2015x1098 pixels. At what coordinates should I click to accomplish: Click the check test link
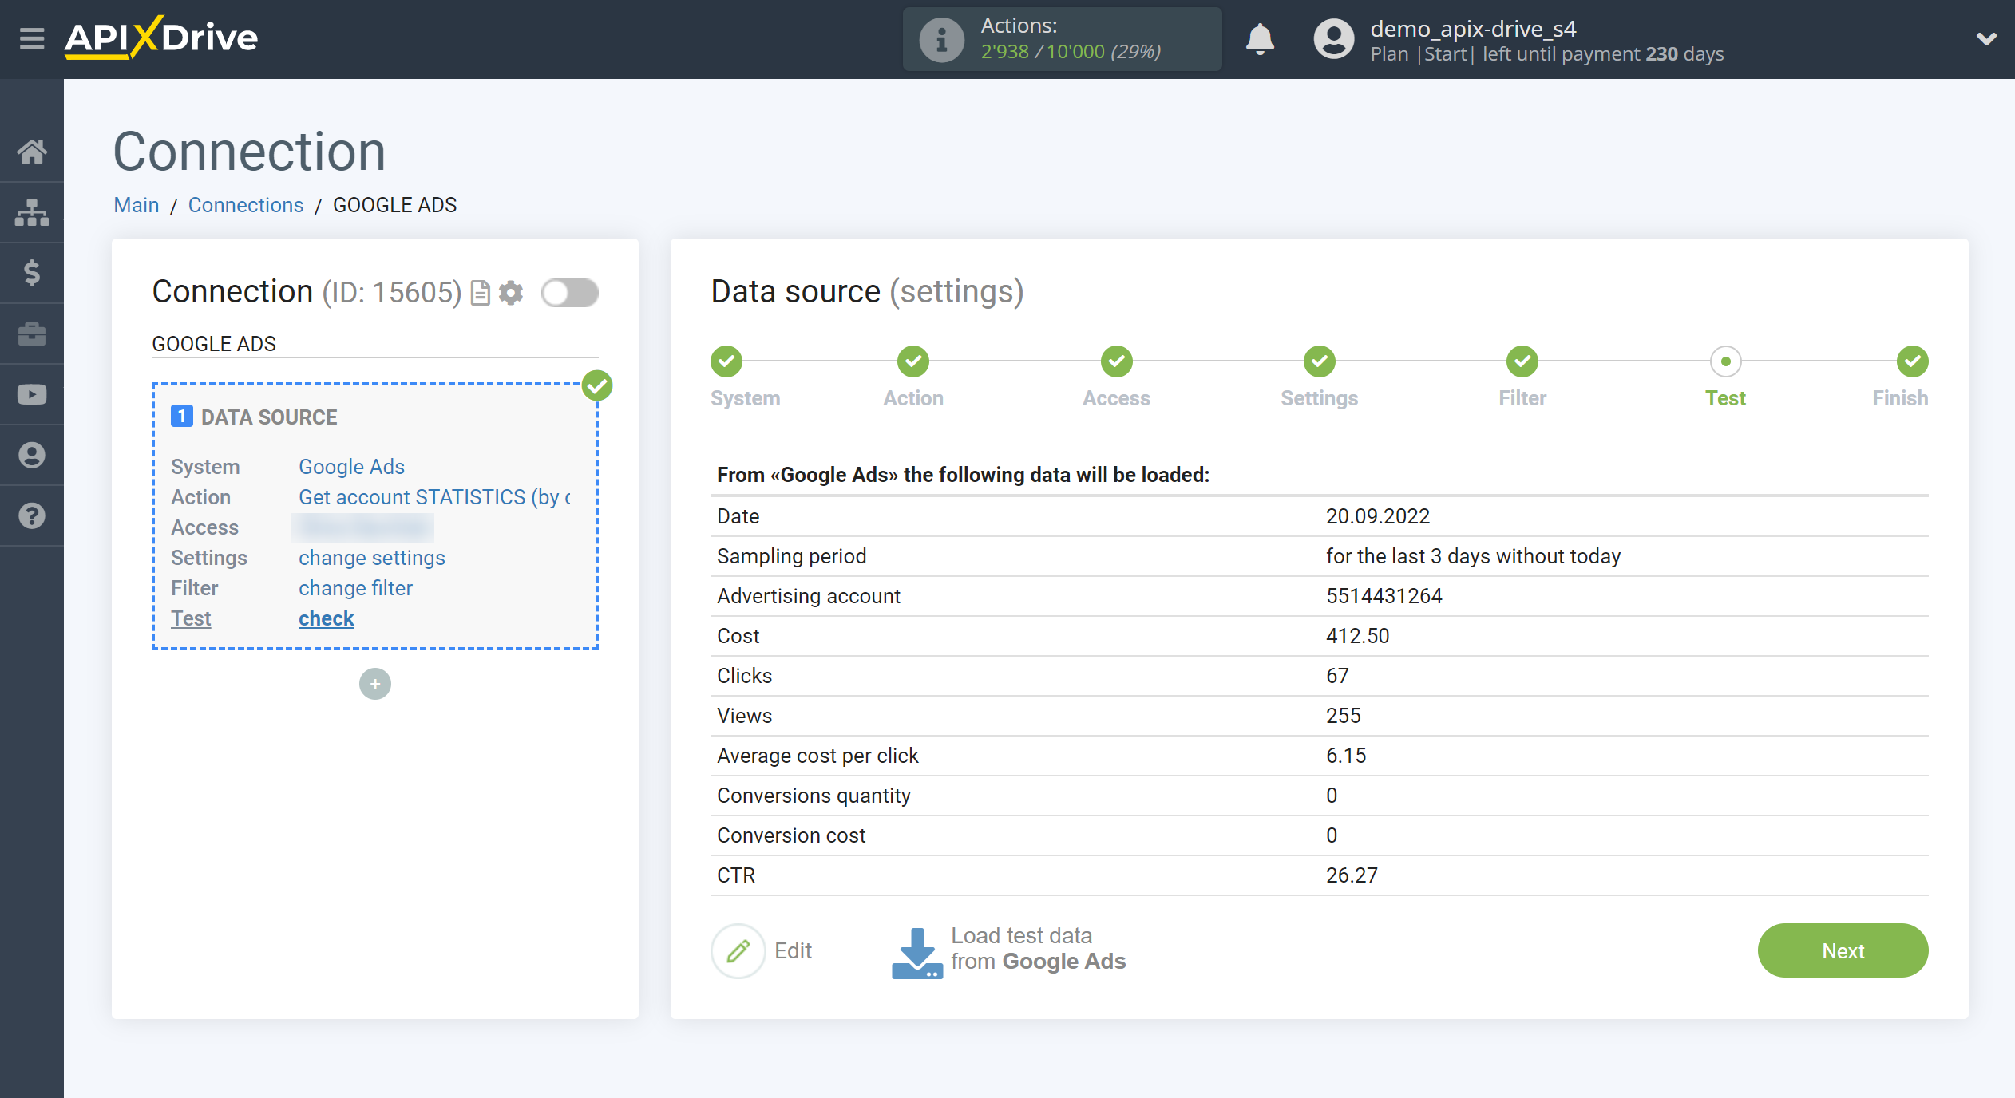point(326,618)
